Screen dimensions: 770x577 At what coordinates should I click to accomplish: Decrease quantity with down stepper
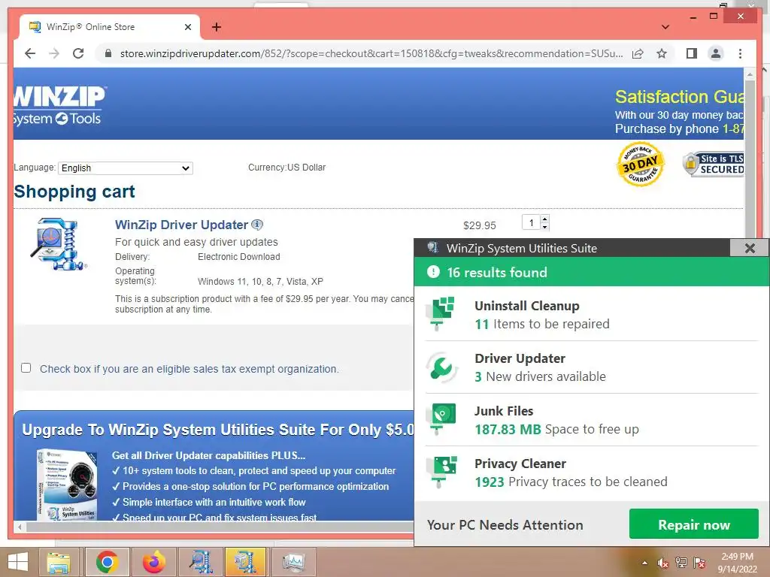[544, 227]
